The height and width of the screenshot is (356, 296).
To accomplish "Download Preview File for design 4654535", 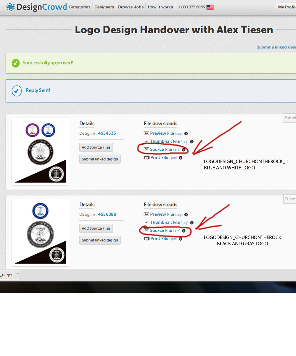I will [162, 133].
